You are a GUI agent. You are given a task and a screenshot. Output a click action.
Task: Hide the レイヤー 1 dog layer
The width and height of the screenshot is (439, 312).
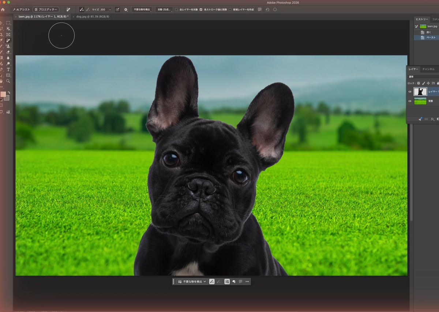click(x=410, y=92)
